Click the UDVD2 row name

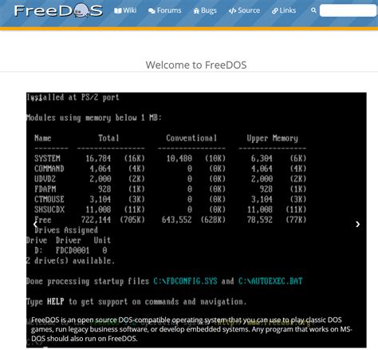point(45,179)
